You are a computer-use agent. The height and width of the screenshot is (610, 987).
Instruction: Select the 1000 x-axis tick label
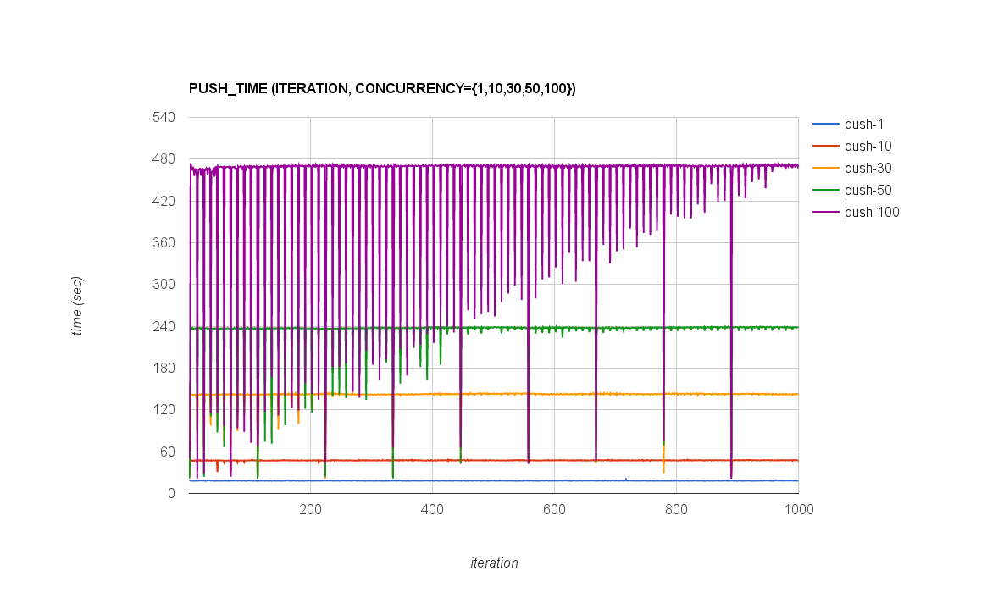(798, 509)
